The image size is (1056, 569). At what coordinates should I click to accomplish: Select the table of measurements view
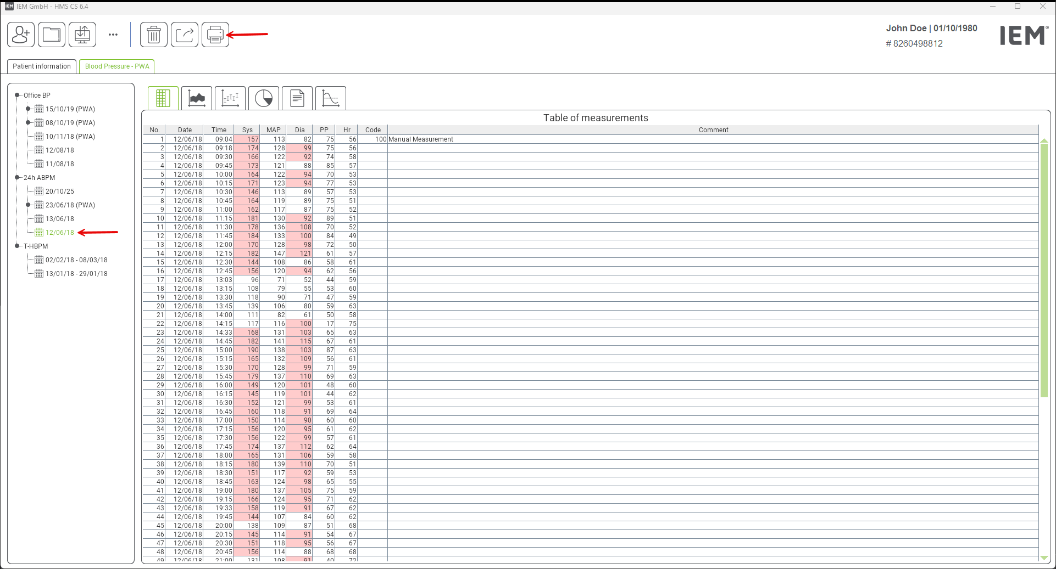click(x=163, y=98)
